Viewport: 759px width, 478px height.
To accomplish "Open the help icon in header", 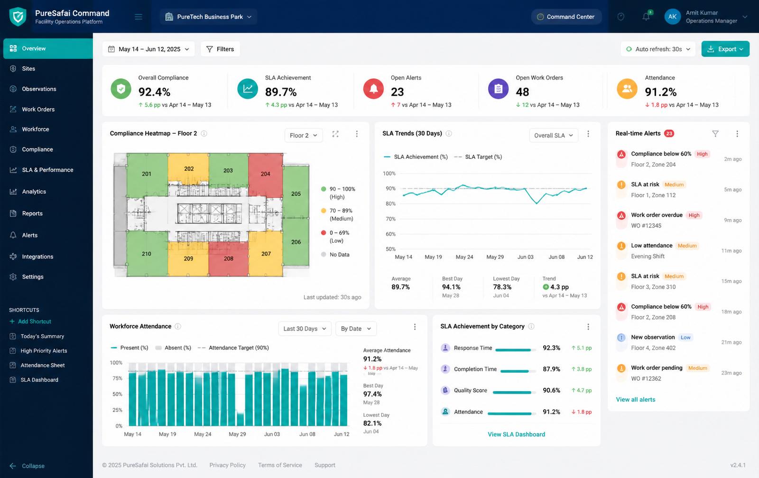I will (620, 17).
